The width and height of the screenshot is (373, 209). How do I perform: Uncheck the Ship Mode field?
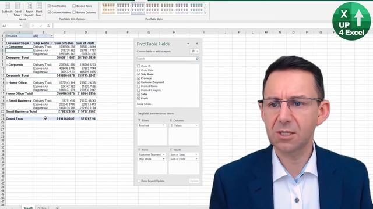139,74
